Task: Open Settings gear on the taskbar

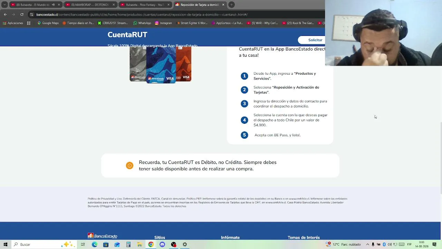Action: [185, 245]
